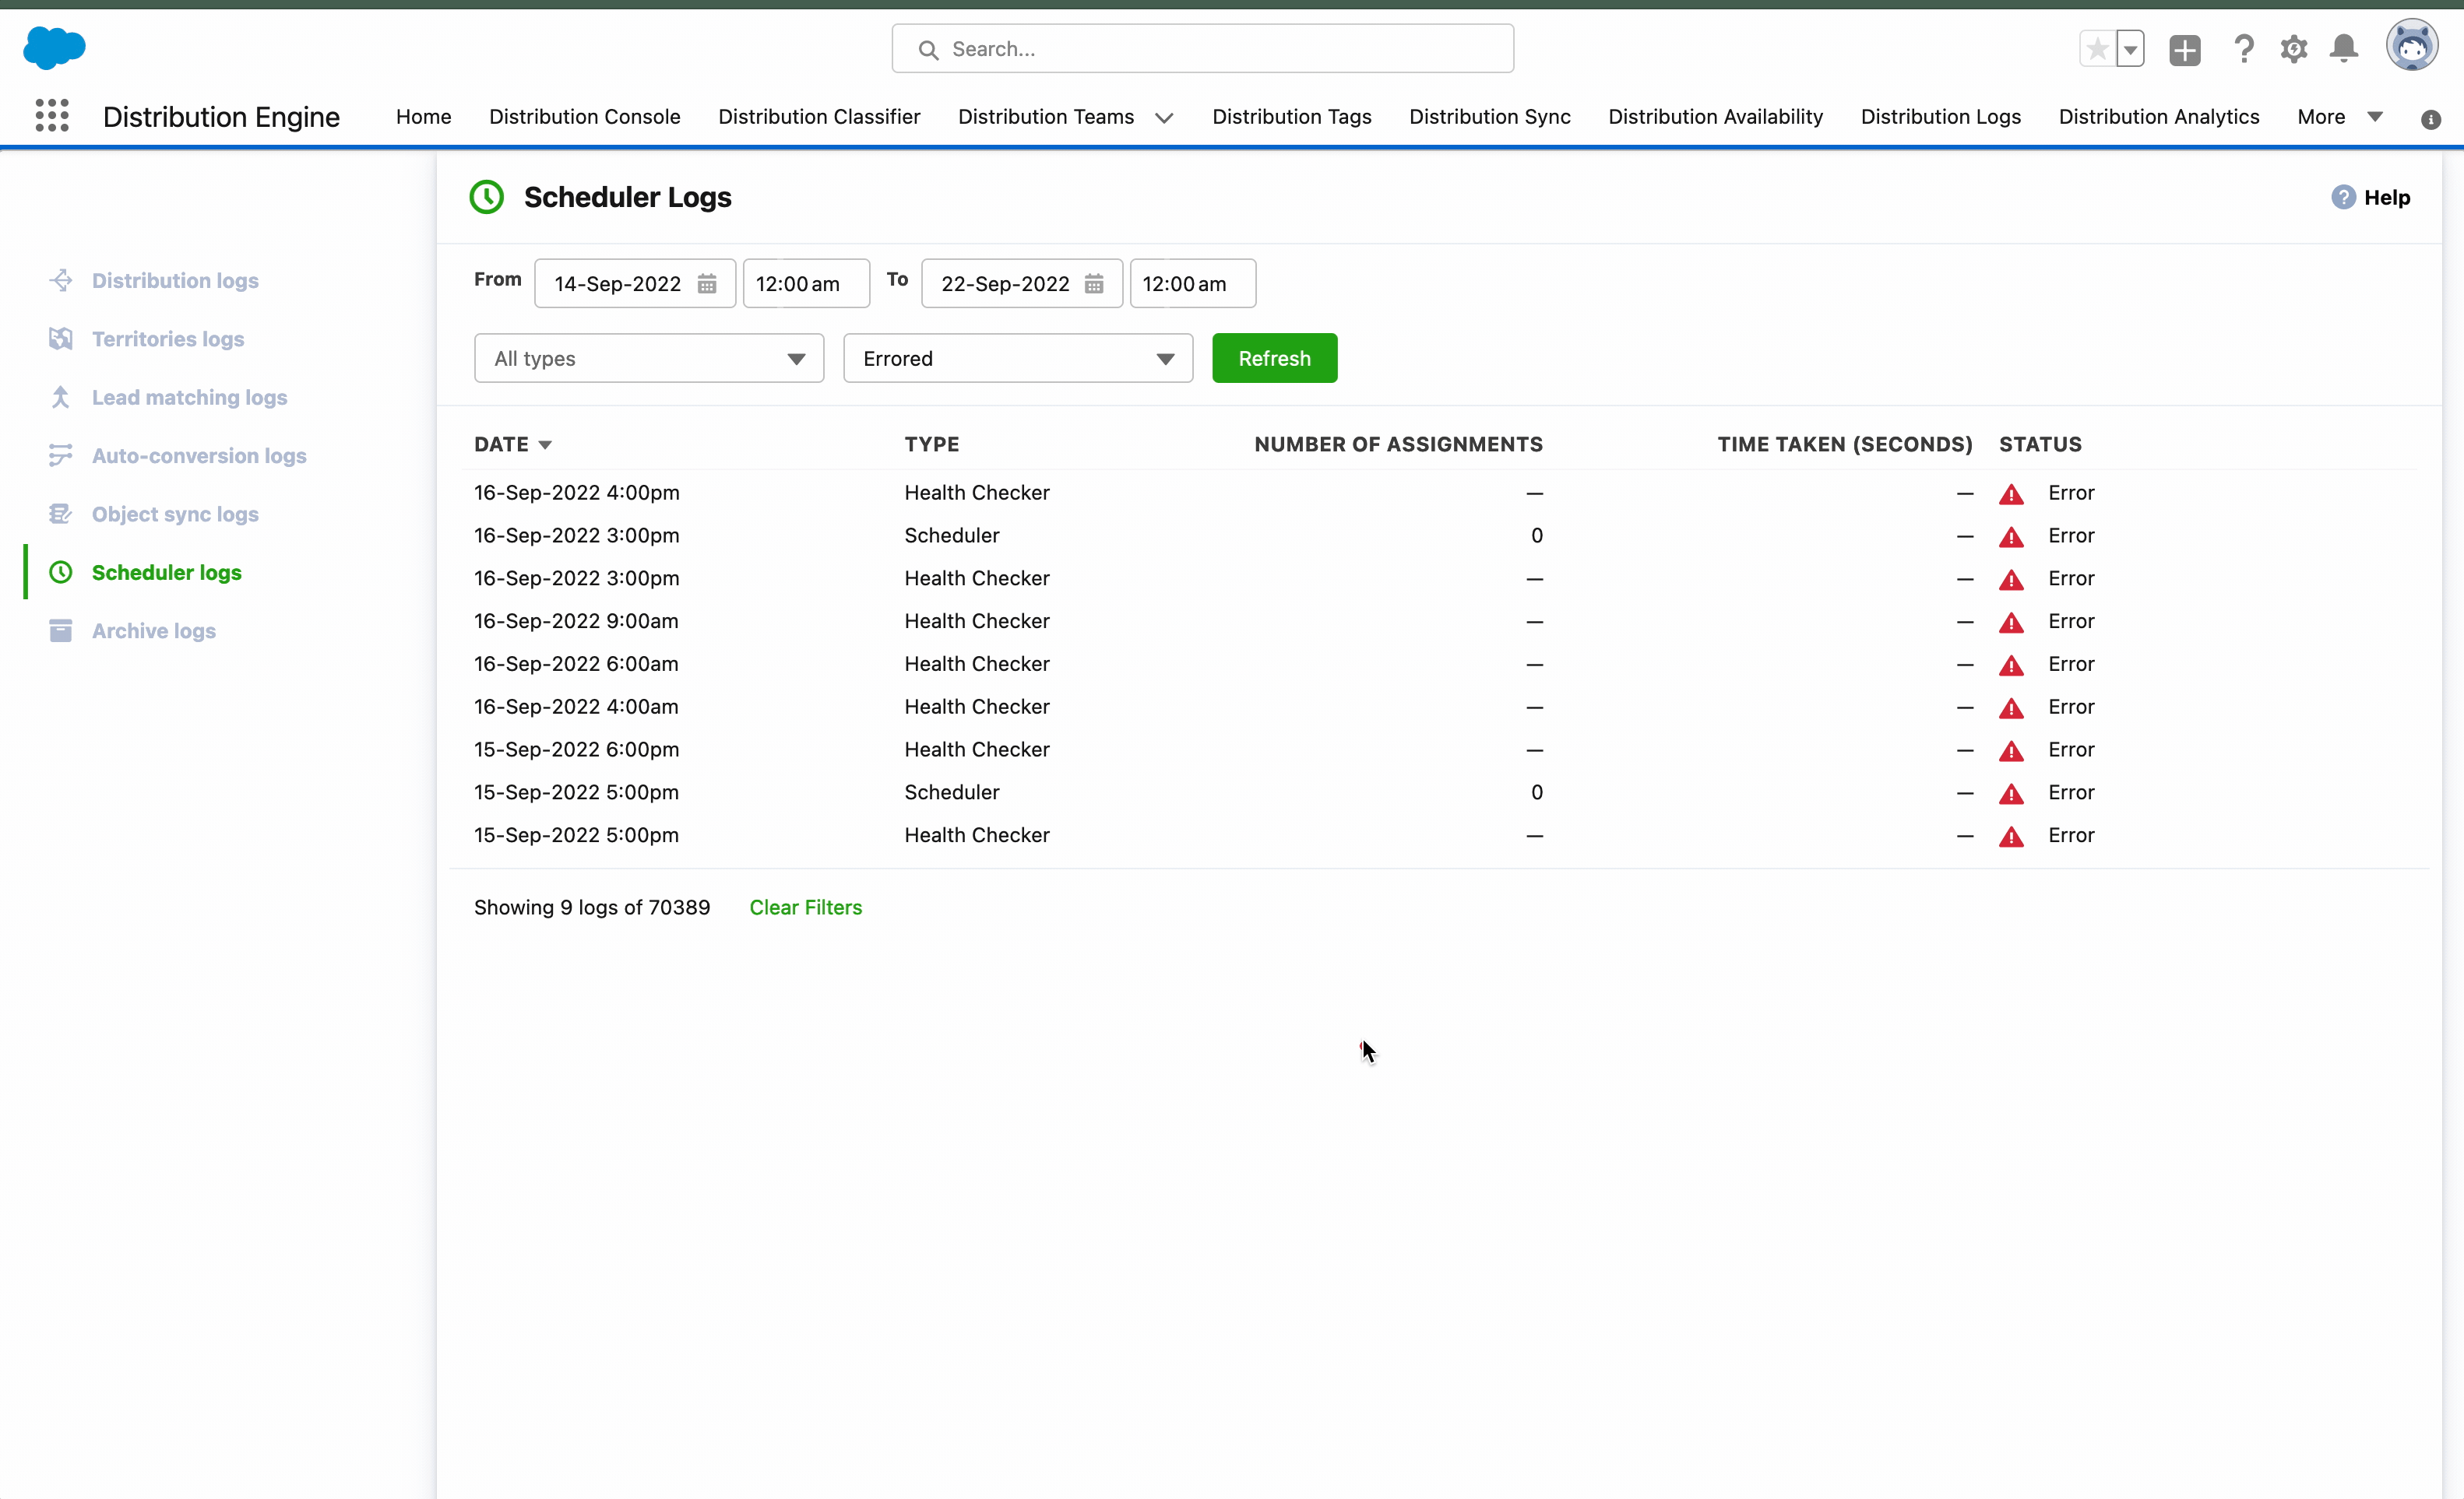The image size is (2464, 1499).
Task: Open the Salesforce help question mark
Action: 2244,49
